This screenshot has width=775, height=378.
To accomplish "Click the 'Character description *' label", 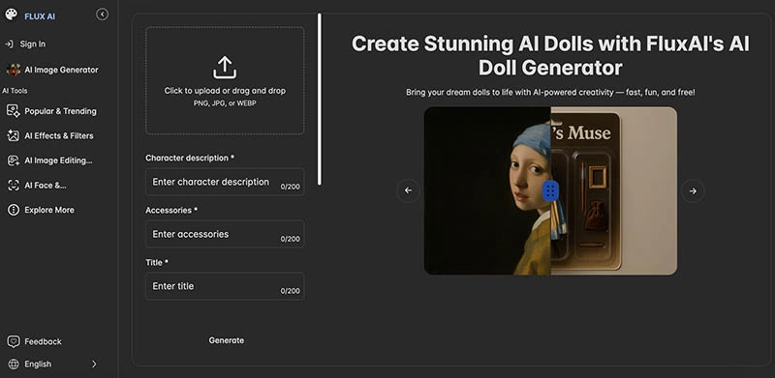I will pyautogui.click(x=190, y=158).
